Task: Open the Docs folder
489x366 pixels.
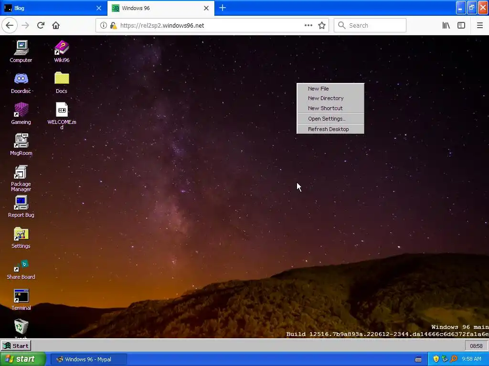Action: [x=62, y=83]
